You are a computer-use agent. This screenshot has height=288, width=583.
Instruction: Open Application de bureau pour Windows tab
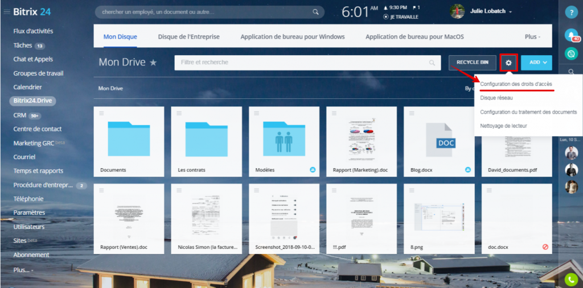[x=293, y=37]
